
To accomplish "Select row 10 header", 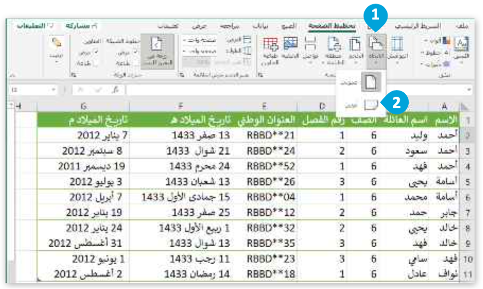I will 467,259.
